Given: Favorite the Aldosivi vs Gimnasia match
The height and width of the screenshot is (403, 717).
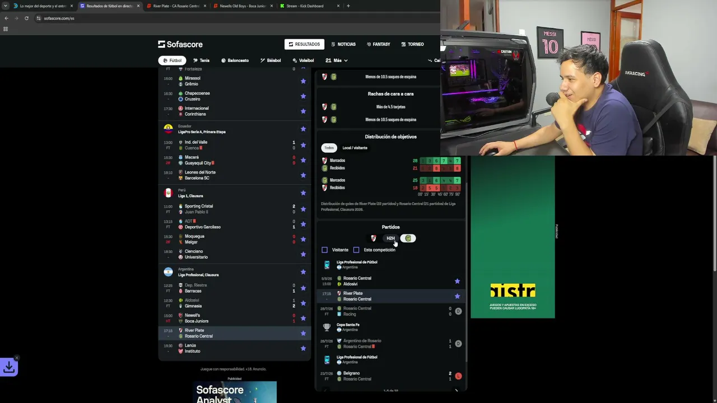Looking at the screenshot, I should (303, 303).
